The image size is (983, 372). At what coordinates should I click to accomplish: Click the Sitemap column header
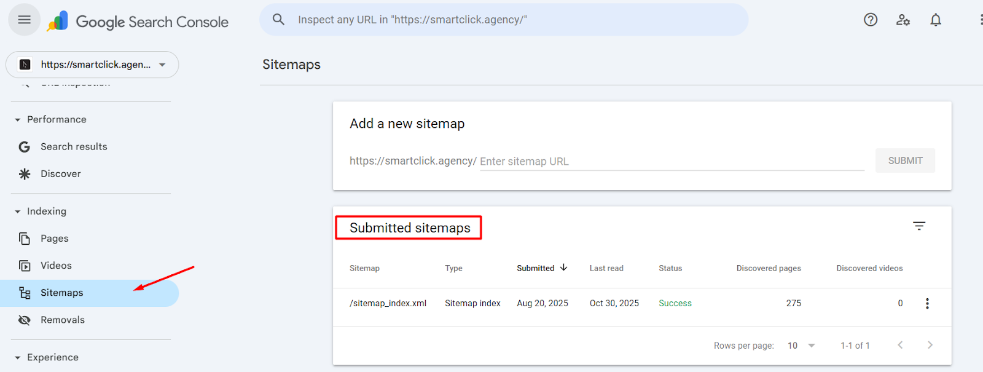click(364, 268)
